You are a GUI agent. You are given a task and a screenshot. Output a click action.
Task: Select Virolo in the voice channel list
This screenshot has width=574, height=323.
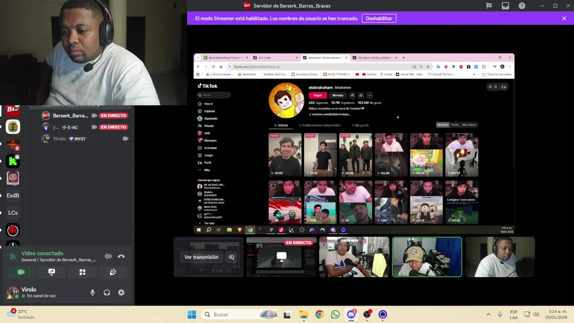click(59, 139)
